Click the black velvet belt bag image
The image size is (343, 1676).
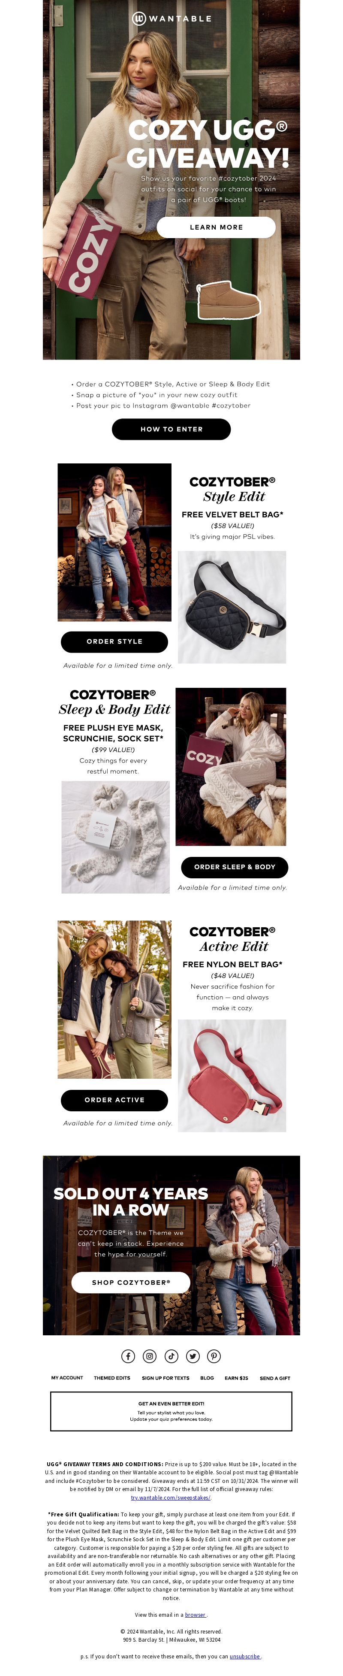click(x=232, y=607)
